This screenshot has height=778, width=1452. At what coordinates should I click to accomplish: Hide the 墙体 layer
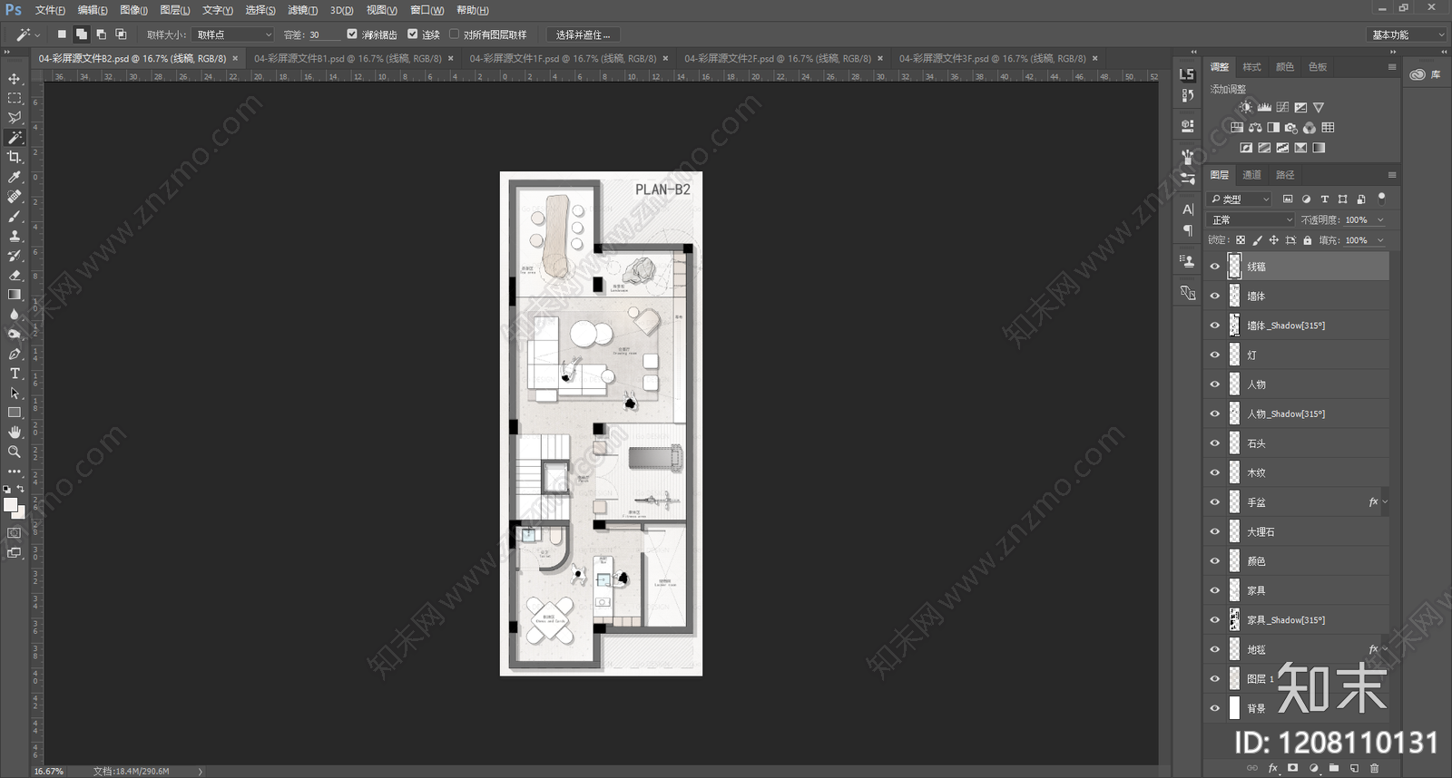coord(1215,296)
